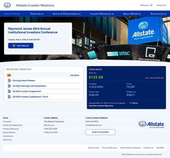This screenshot has height=158, width=170.
Task: Select the Q4 quarter tab
Action: 9,75
